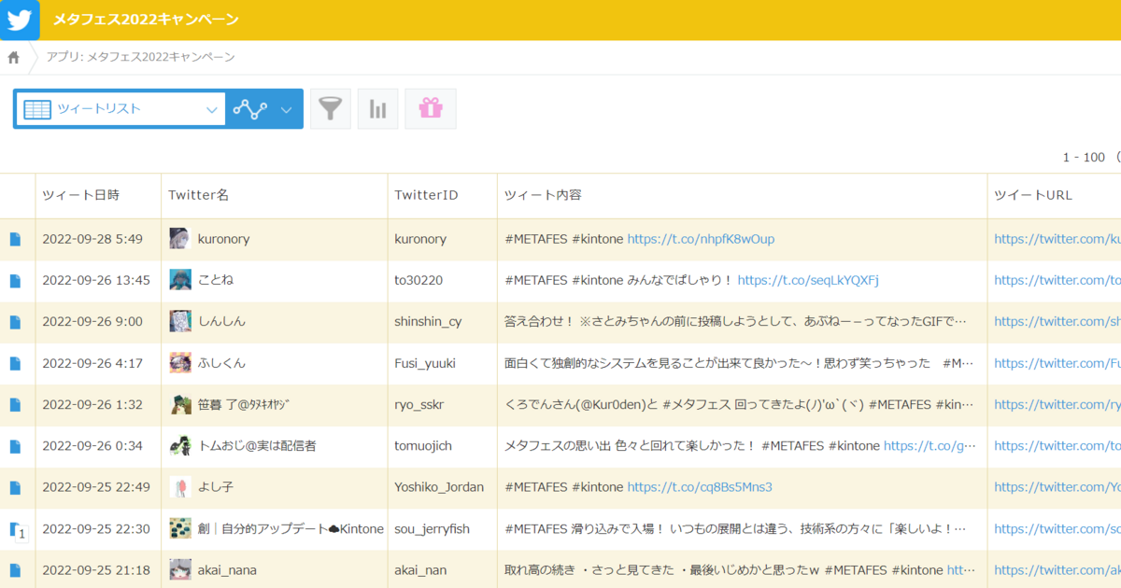This screenshot has height=588, width=1121.
Task: Open record detail for kuronory row
Action: click(x=15, y=240)
